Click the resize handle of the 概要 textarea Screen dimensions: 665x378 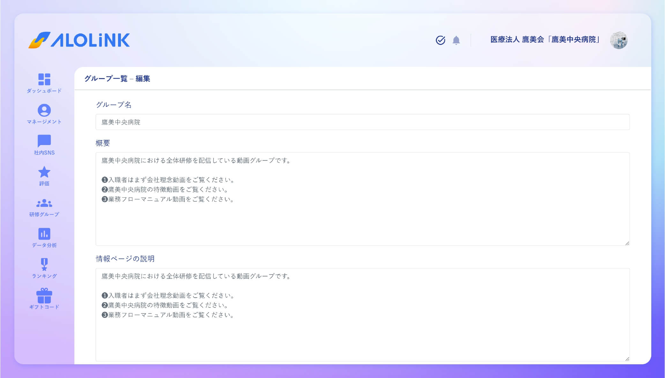(627, 243)
